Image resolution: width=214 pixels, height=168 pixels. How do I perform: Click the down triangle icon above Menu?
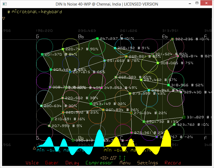(115, 158)
